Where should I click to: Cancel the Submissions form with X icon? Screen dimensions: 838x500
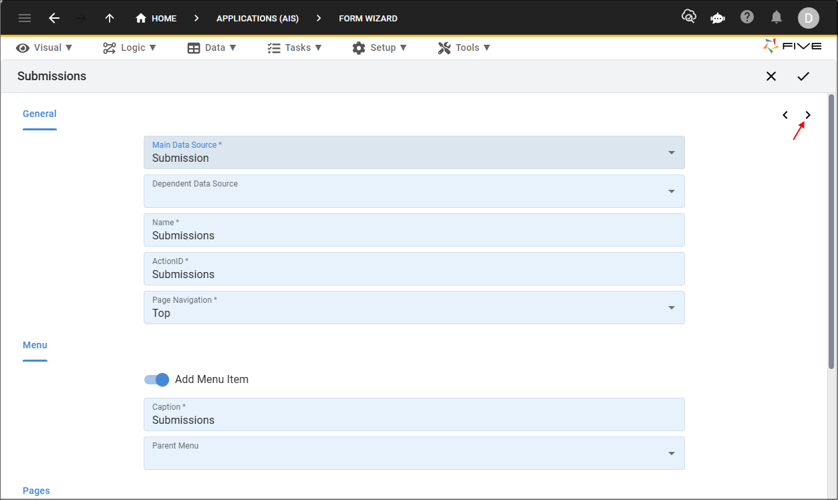click(771, 76)
